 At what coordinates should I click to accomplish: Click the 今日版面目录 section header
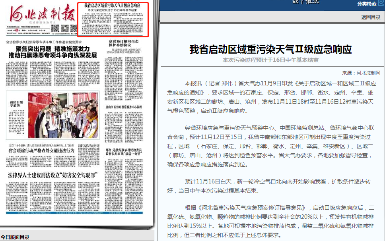(x=15, y=237)
